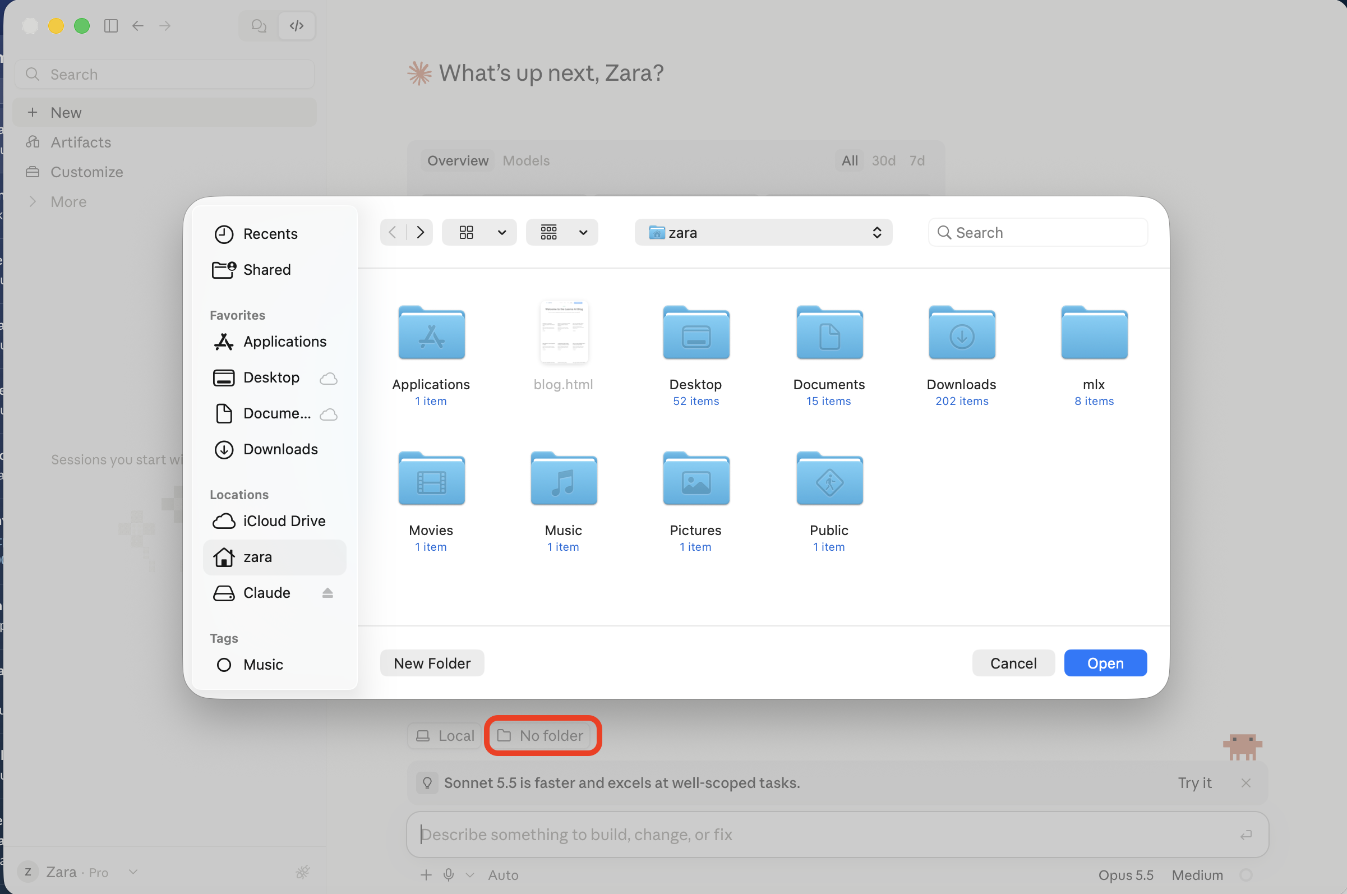Switch to the code mode icon
This screenshot has width=1347, height=894.
pos(297,26)
